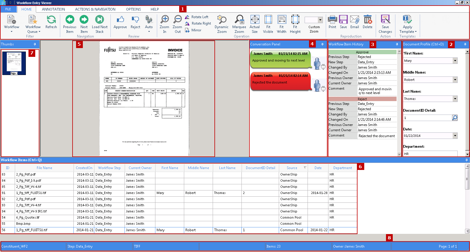Sort by CreatedOn column header
470x252 pixels.
84,168
